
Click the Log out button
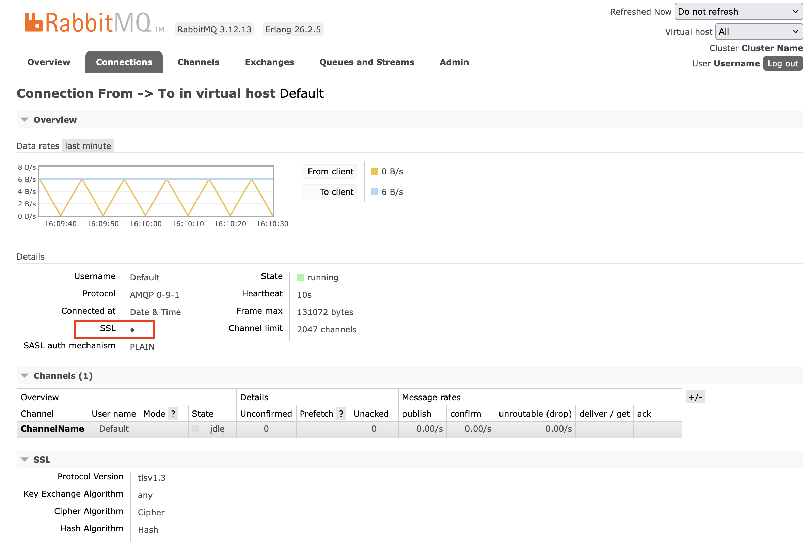click(783, 63)
